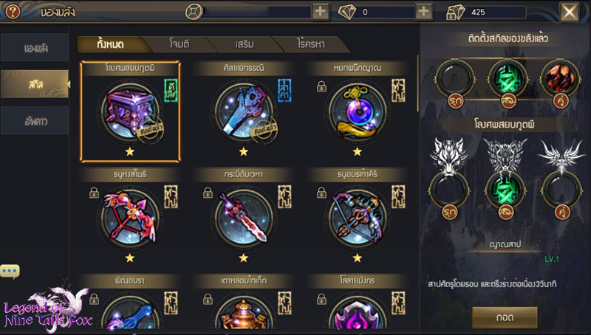Switch to the ทั้งหมด tab
591x335 pixels.
(110, 44)
